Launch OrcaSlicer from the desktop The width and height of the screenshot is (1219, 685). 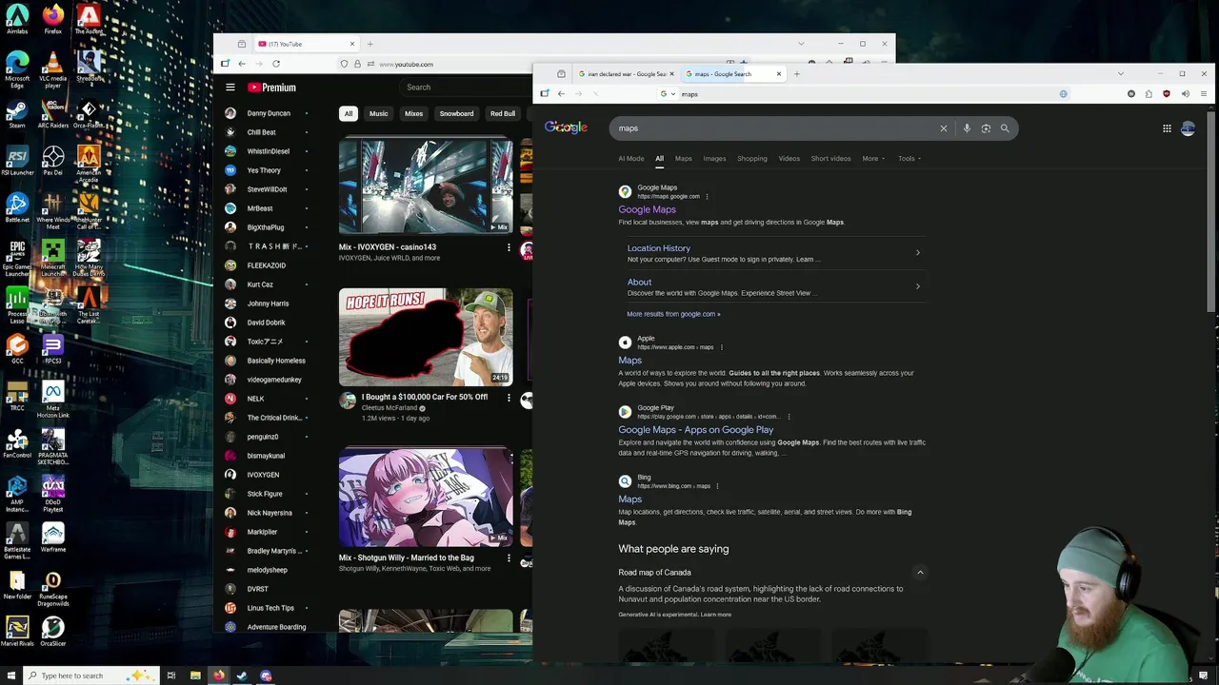click(x=53, y=632)
